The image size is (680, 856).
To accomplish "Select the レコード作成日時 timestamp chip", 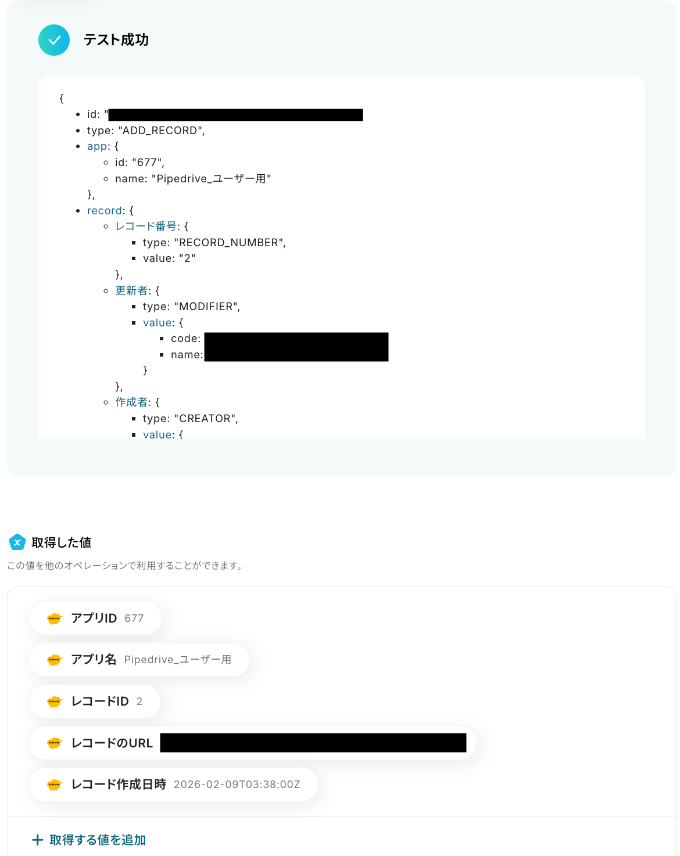I will click(x=174, y=785).
